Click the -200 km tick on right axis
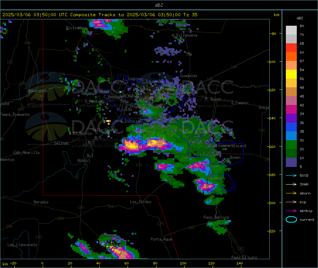318x268 pixels. (x=272, y=203)
